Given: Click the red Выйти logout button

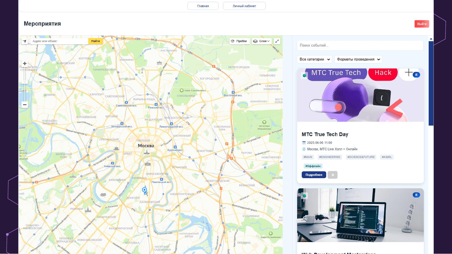Looking at the screenshot, I should click(422, 24).
